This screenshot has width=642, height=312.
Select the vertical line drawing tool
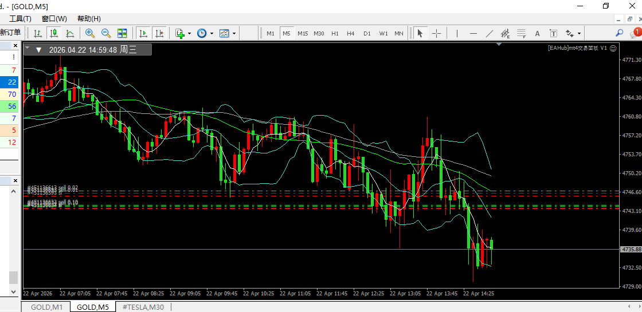click(x=457, y=34)
